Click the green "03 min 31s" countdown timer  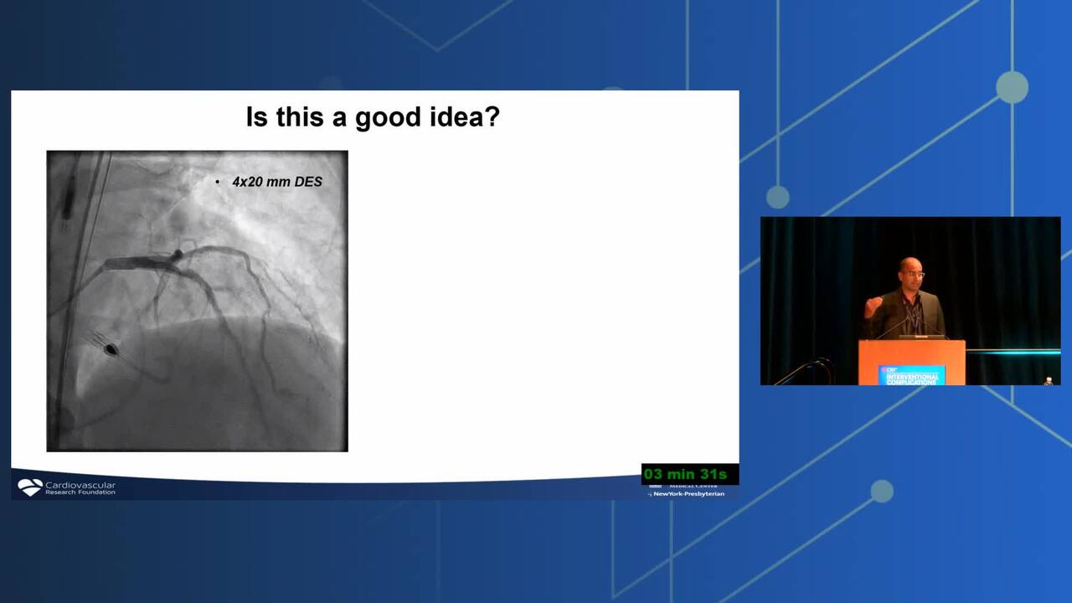coord(690,474)
